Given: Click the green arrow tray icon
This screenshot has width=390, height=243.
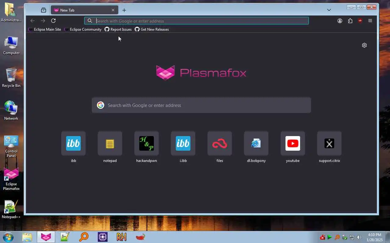Looking at the screenshot, I should pos(330,237).
